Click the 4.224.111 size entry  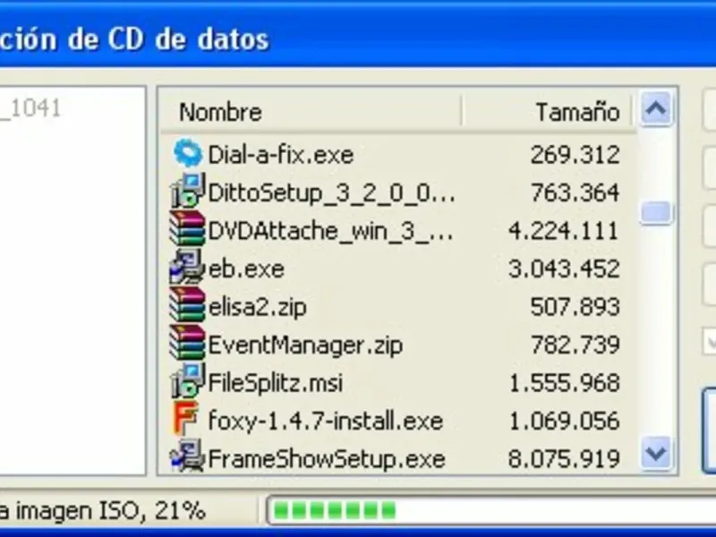pyautogui.click(x=564, y=231)
